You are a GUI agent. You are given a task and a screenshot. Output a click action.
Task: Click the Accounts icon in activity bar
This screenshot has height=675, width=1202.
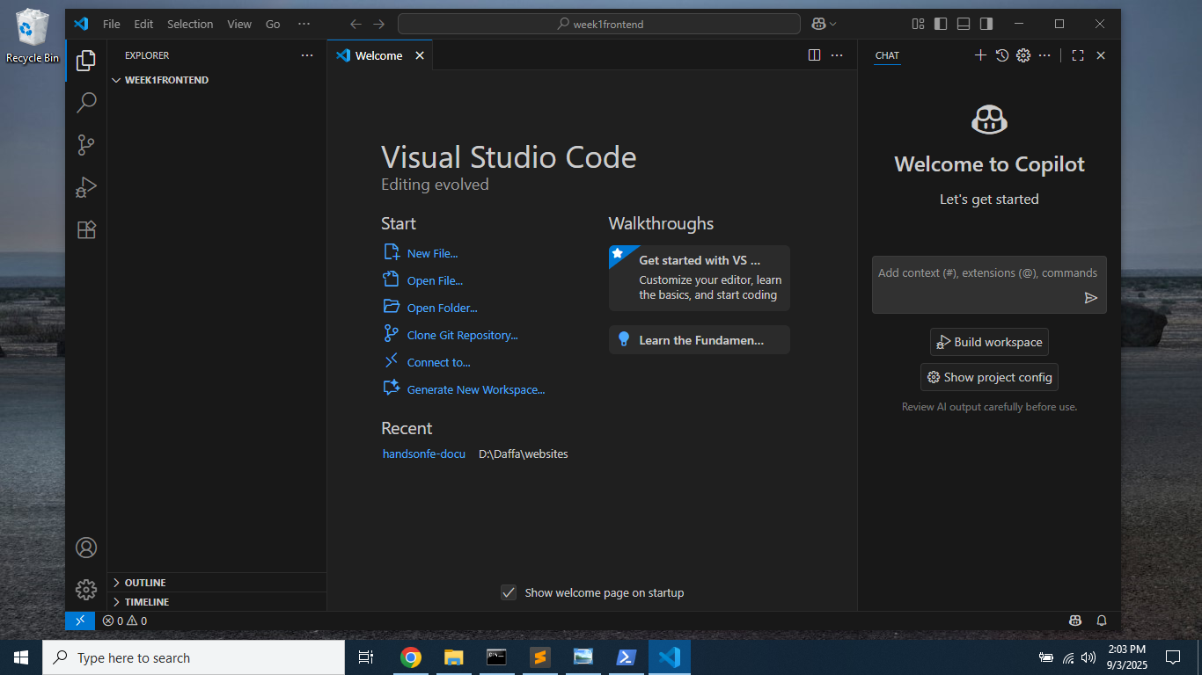coord(86,548)
